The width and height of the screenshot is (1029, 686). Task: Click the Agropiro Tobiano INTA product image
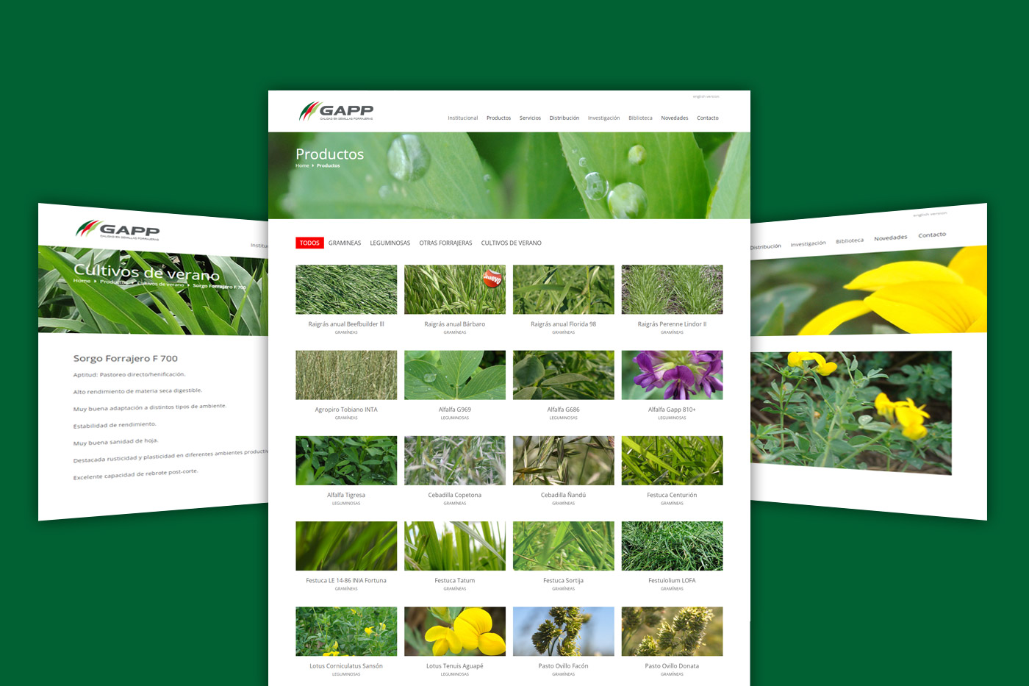point(346,375)
